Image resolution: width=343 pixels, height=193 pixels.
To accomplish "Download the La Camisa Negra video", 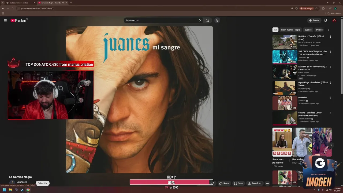I will [x=255, y=183].
